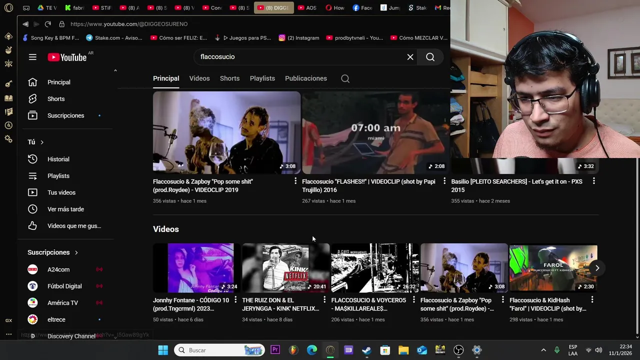Viewport: 640px width, 360px height.
Task: Open options for Jonnhy Fontane CÓDIGO 10
Action: (x=235, y=299)
